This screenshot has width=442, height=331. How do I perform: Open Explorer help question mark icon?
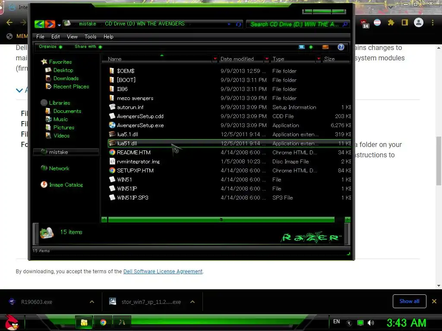341,47
